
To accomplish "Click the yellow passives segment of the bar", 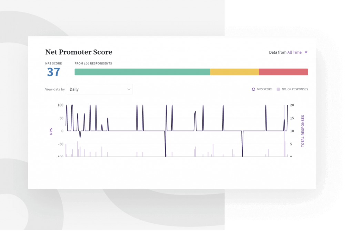I will 234,72.
